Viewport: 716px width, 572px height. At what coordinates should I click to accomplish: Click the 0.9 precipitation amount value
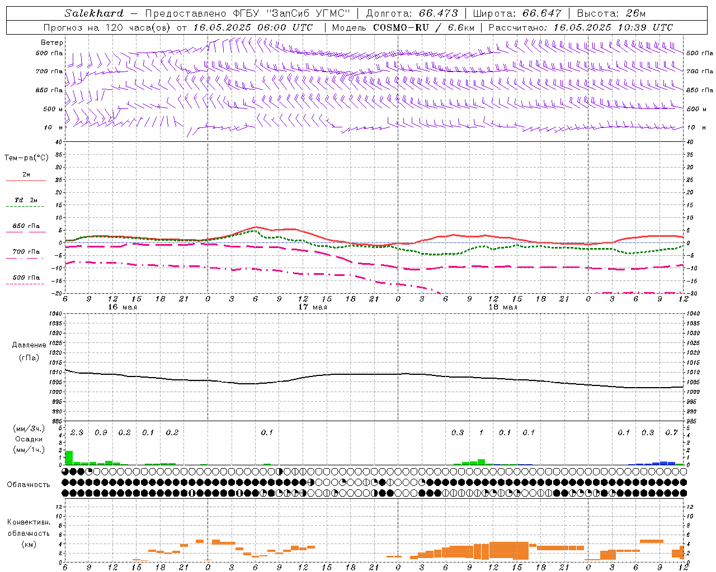[101, 433]
